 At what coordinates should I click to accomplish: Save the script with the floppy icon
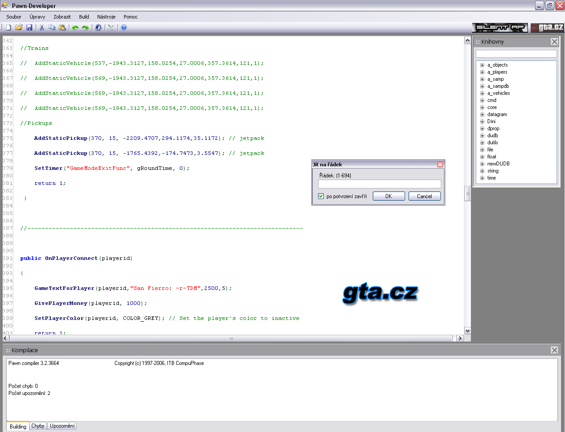(29, 27)
